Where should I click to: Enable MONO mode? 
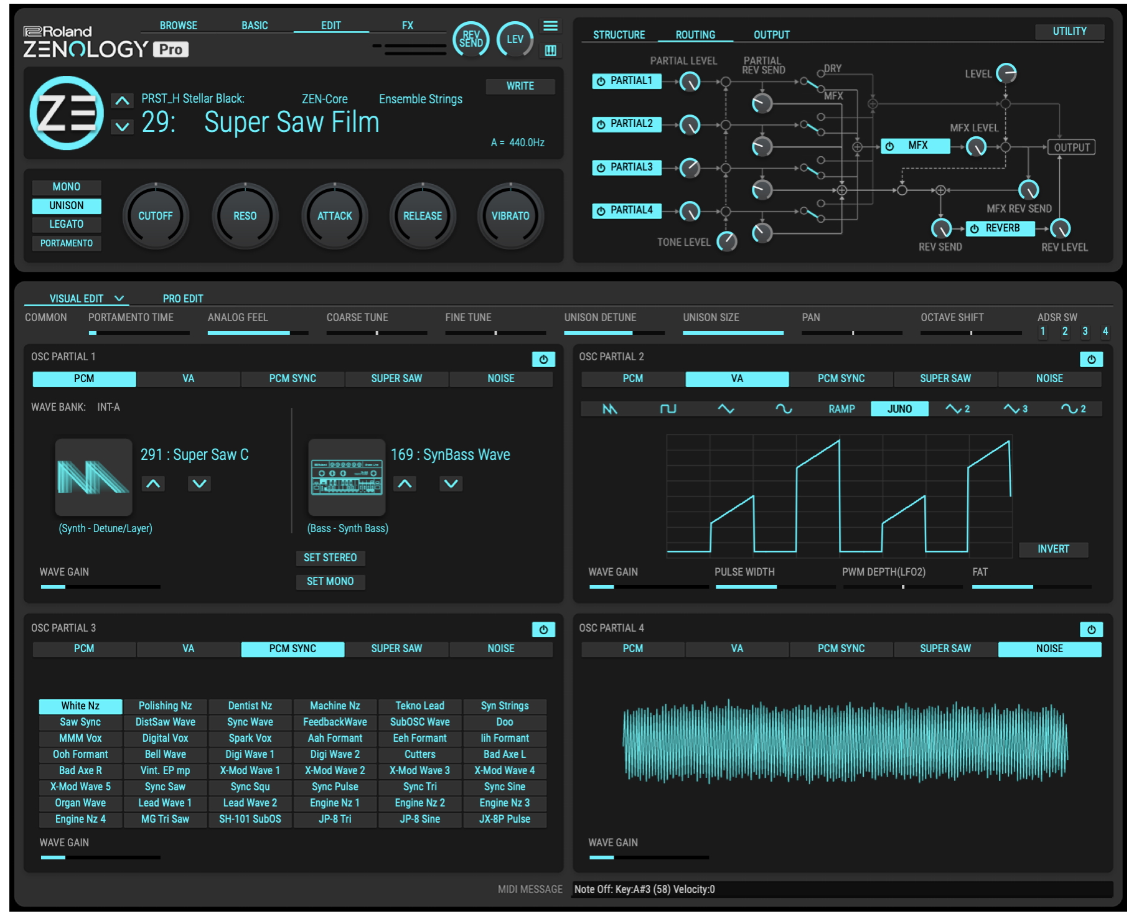[67, 187]
